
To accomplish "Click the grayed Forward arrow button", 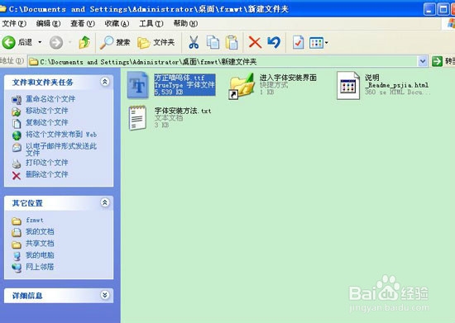I will coord(56,43).
